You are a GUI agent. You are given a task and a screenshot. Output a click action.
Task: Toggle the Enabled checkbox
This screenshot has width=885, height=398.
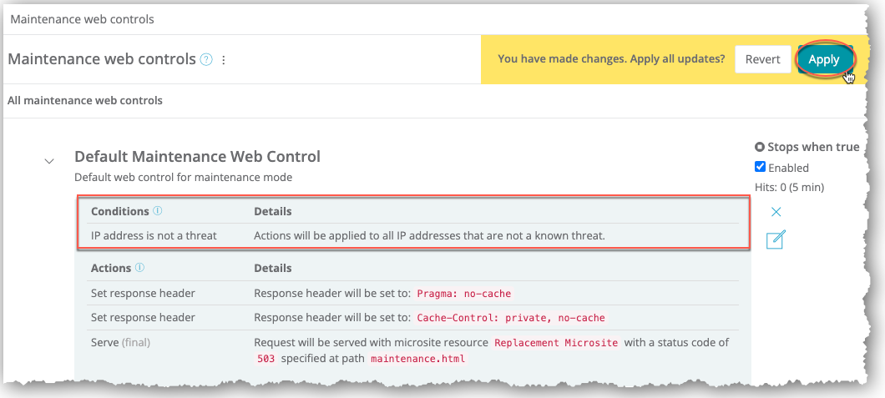click(760, 167)
